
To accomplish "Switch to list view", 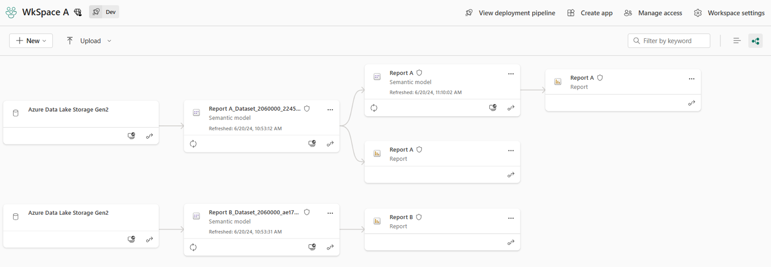I will click(x=737, y=41).
